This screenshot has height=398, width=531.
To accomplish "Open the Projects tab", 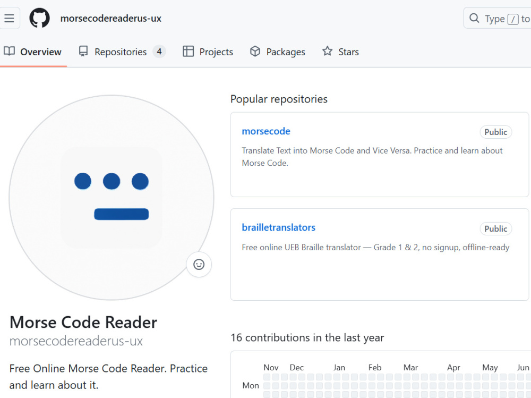I will coord(208,52).
